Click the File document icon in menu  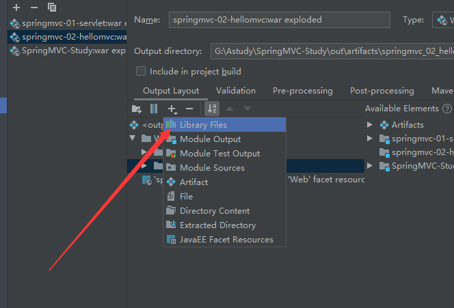[171, 197]
